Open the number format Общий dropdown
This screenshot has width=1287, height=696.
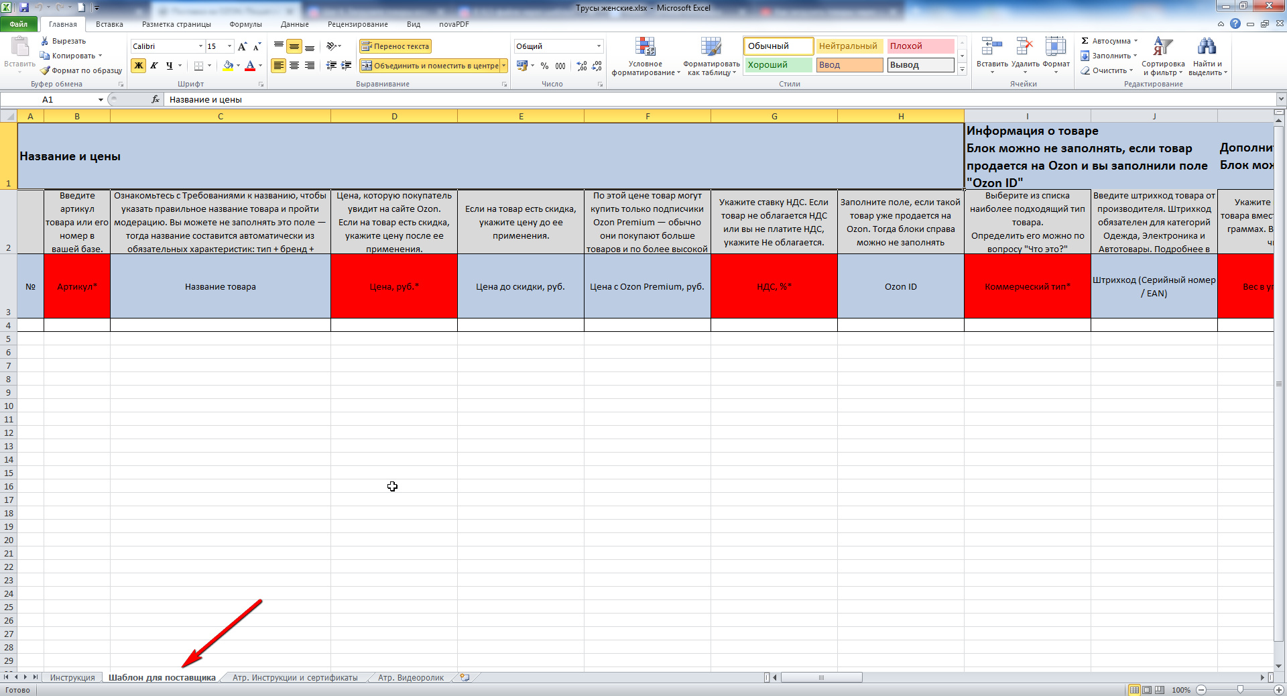pyautogui.click(x=599, y=46)
